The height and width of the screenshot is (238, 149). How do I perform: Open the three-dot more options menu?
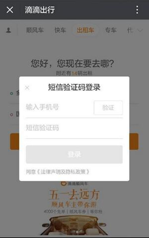click(137, 10)
